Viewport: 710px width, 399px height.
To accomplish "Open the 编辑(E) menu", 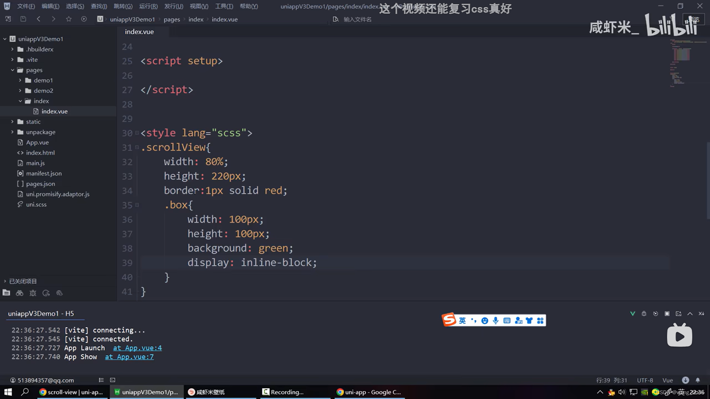I will tap(50, 6).
